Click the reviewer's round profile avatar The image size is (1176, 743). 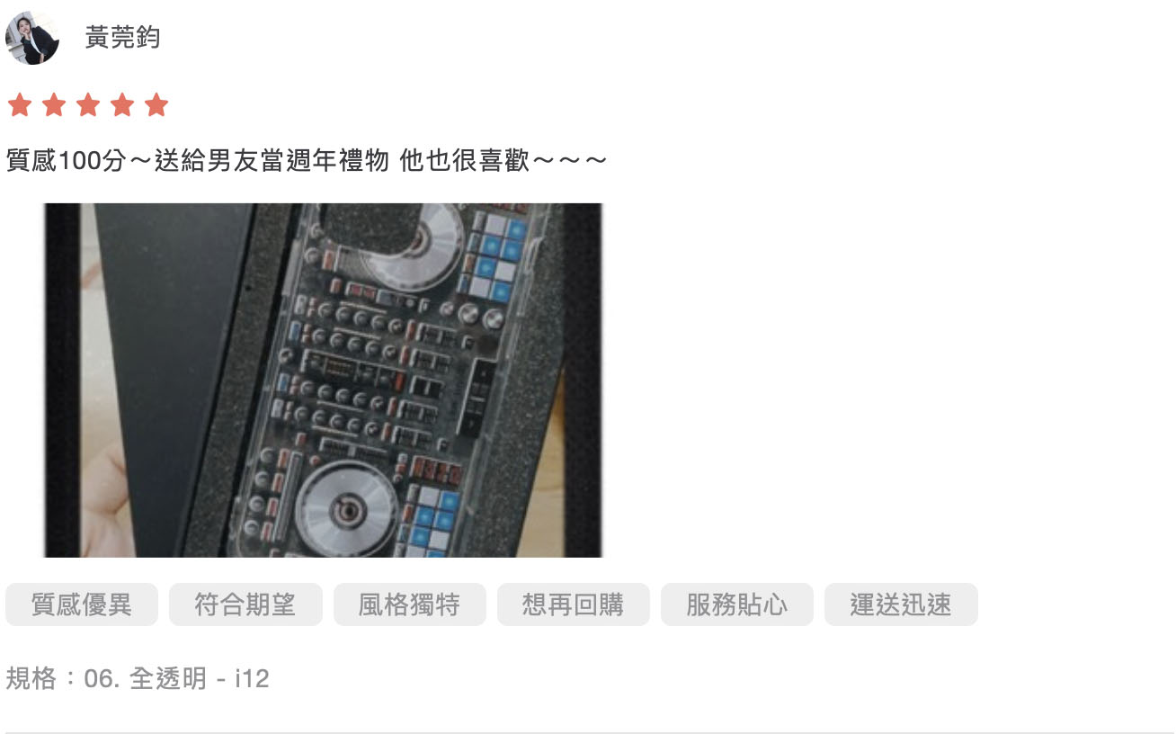pyautogui.click(x=32, y=38)
